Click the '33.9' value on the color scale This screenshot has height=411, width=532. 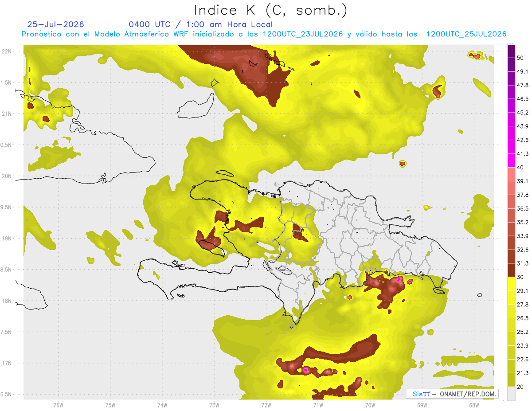pyautogui.click(x=523, y=236)
